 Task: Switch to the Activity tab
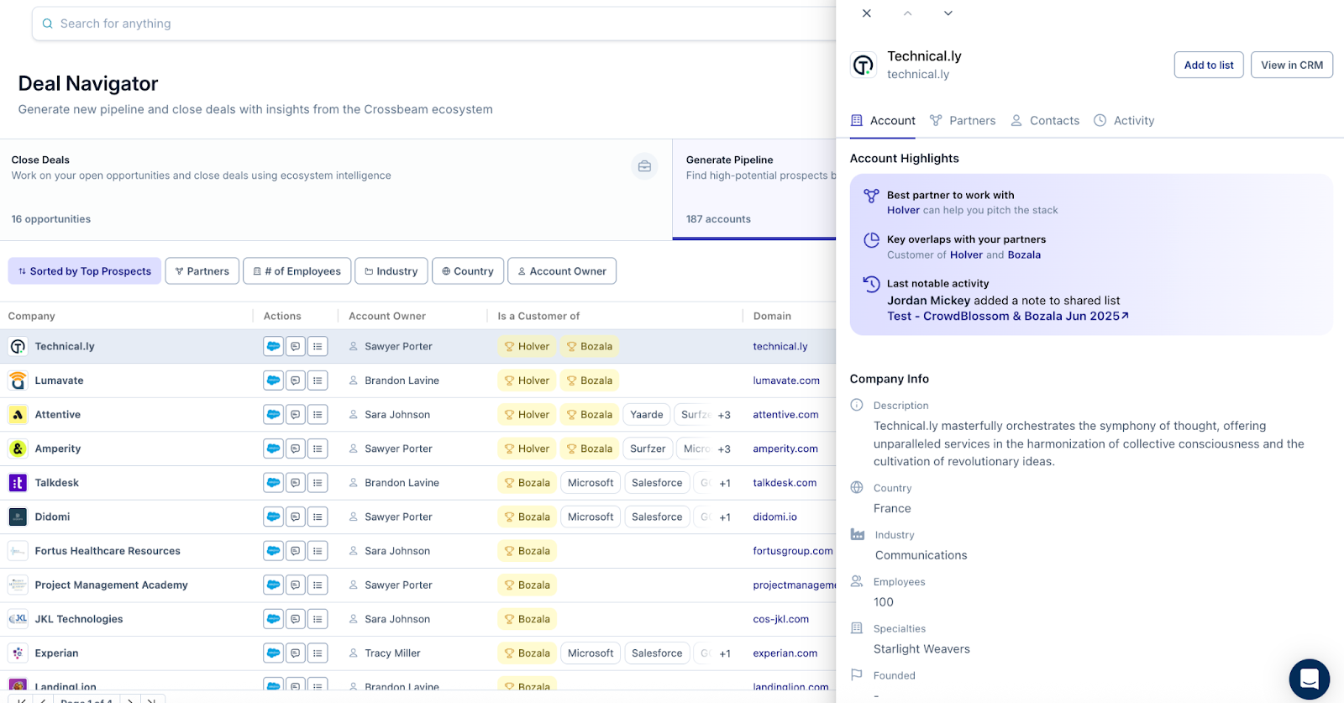coord(1124,121)
